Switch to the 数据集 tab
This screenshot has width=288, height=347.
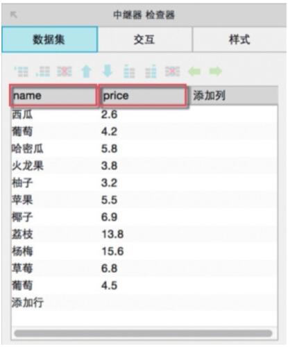50,40
